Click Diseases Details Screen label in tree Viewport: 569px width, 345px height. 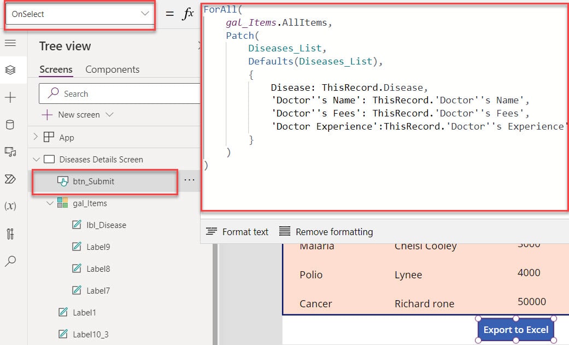(x=101, y=160)
